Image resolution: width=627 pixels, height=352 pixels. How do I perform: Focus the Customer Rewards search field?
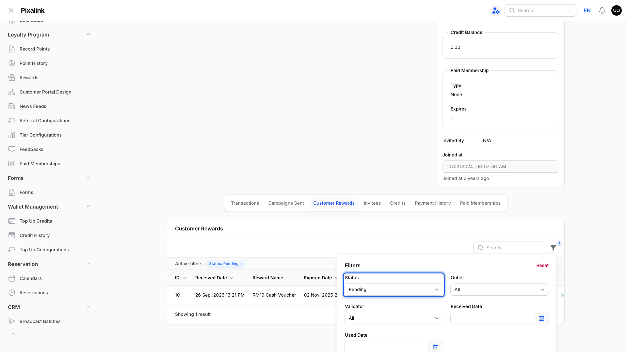[509, 248]
